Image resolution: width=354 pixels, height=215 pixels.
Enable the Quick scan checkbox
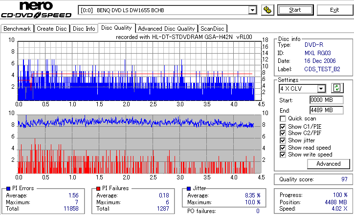pyautogui.click(x=283, y=118)
